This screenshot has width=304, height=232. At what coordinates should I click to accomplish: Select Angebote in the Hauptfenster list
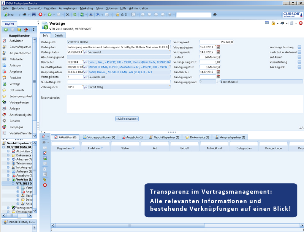point(16,71)
